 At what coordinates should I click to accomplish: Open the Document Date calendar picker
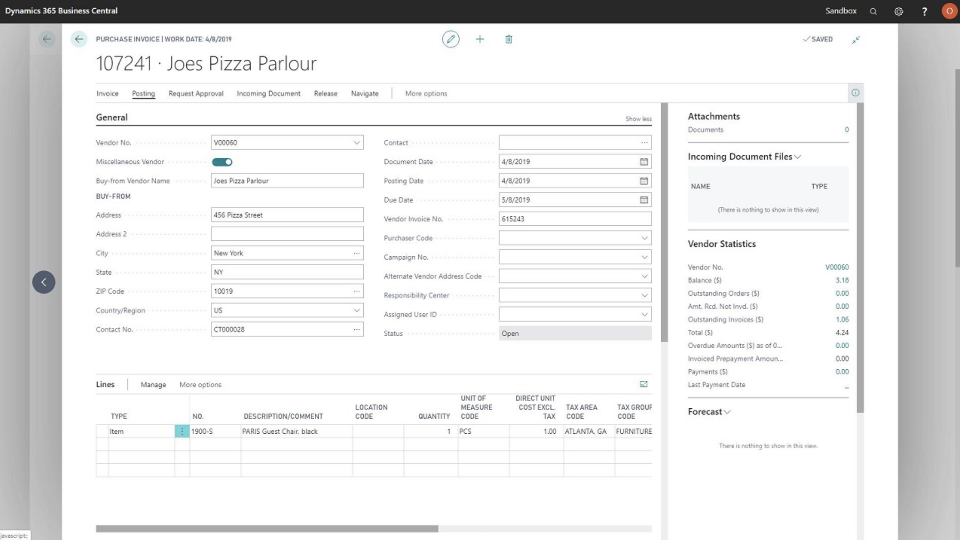tap(644, 162)
